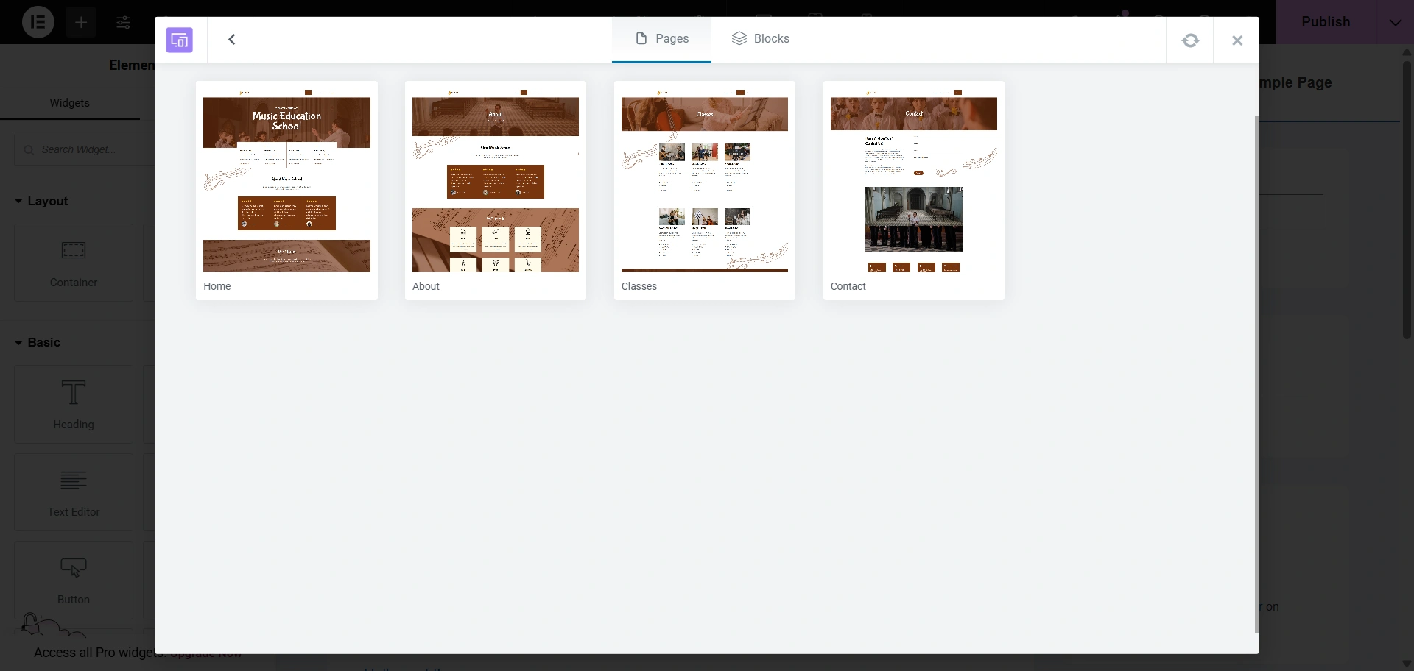Go back with the left chevron
The width and height of the screenshot is (1414, 671).
(232, 40)
